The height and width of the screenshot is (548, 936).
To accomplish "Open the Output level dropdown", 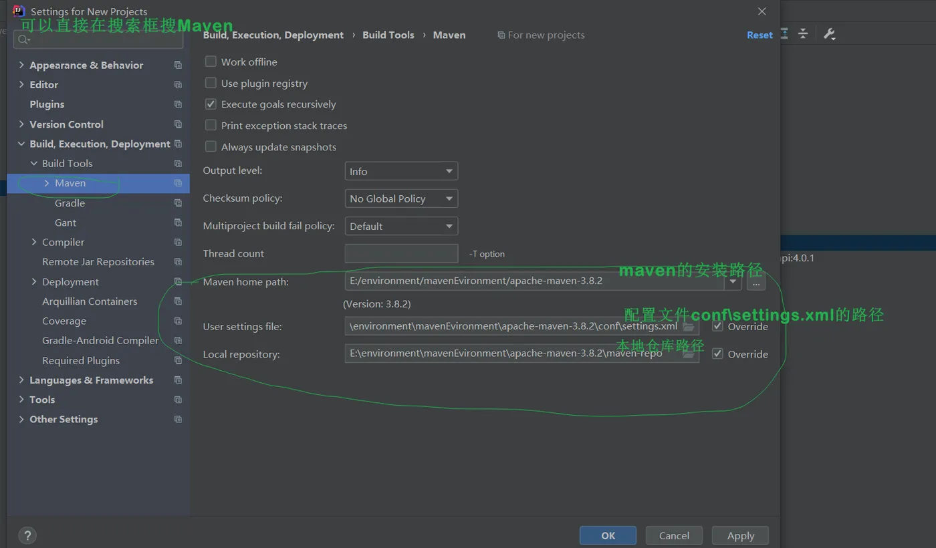I will click(x=401, y=171).
